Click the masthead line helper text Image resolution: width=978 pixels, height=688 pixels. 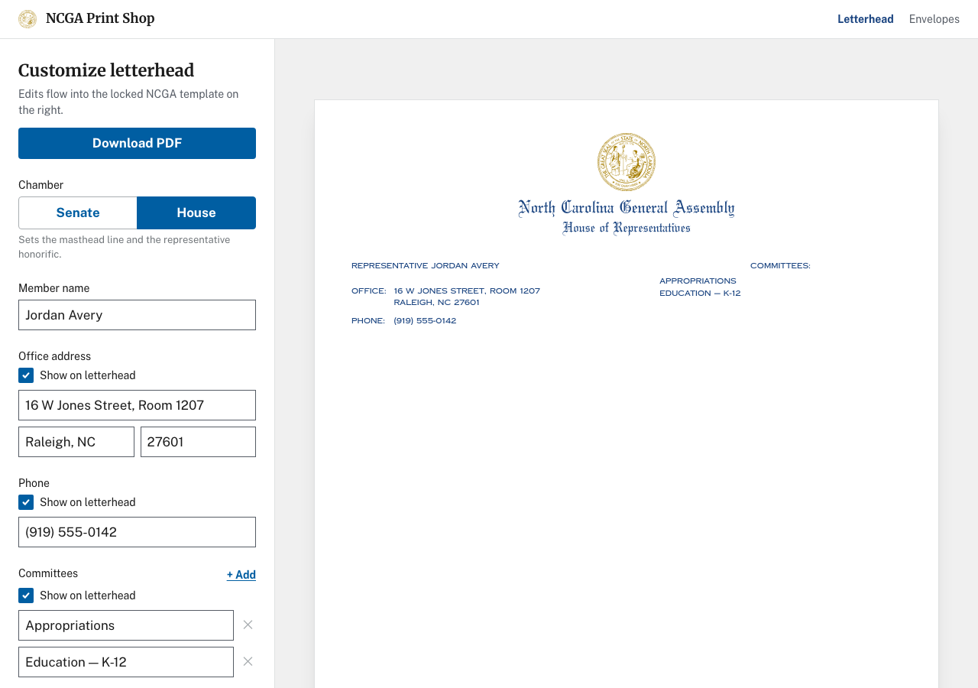[125, 247]
